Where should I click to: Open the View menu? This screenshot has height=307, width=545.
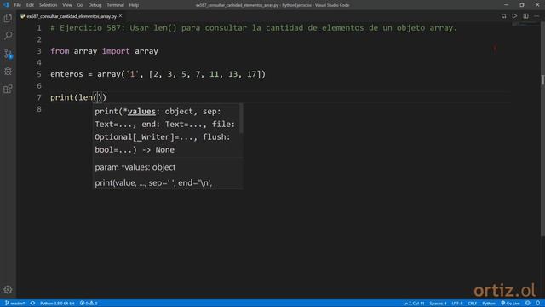(67, 5)
